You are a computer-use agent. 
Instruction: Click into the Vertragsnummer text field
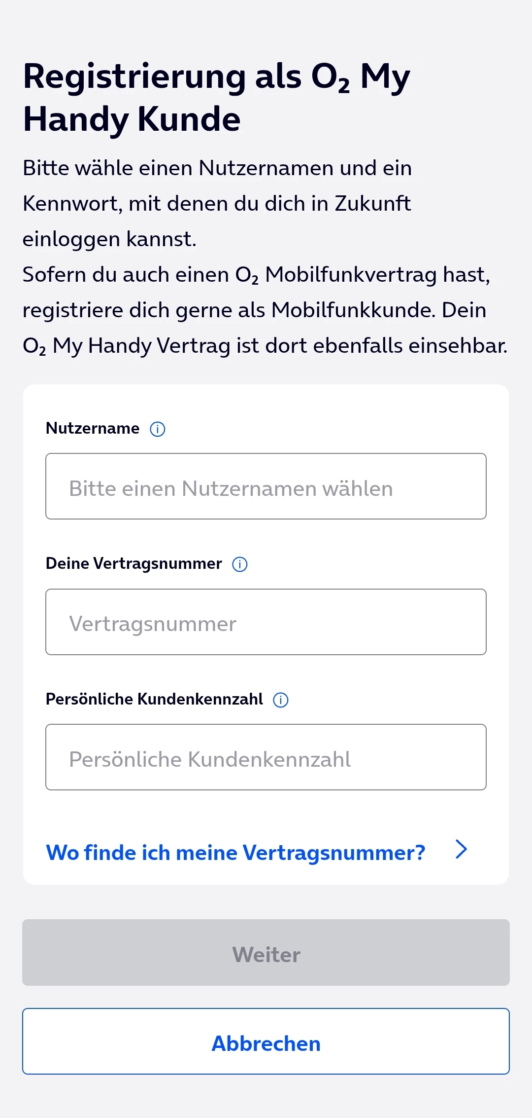(x=266, y=622)
